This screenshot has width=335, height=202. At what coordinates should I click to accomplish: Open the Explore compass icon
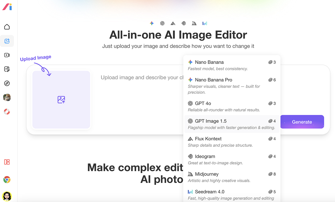[7, 83]
